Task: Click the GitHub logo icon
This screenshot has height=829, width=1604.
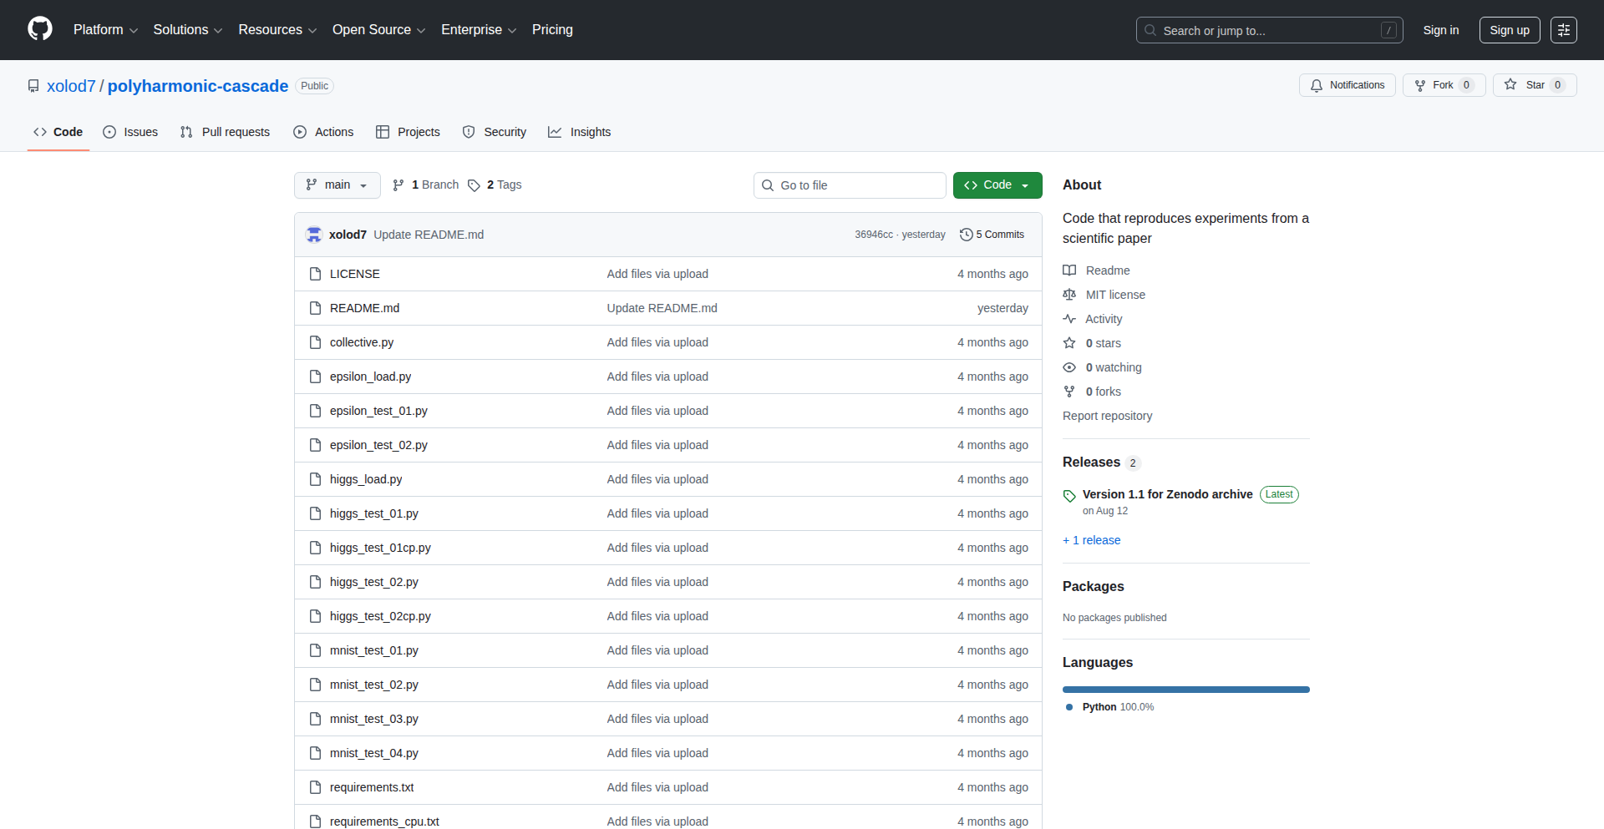Action: point(40,29)
